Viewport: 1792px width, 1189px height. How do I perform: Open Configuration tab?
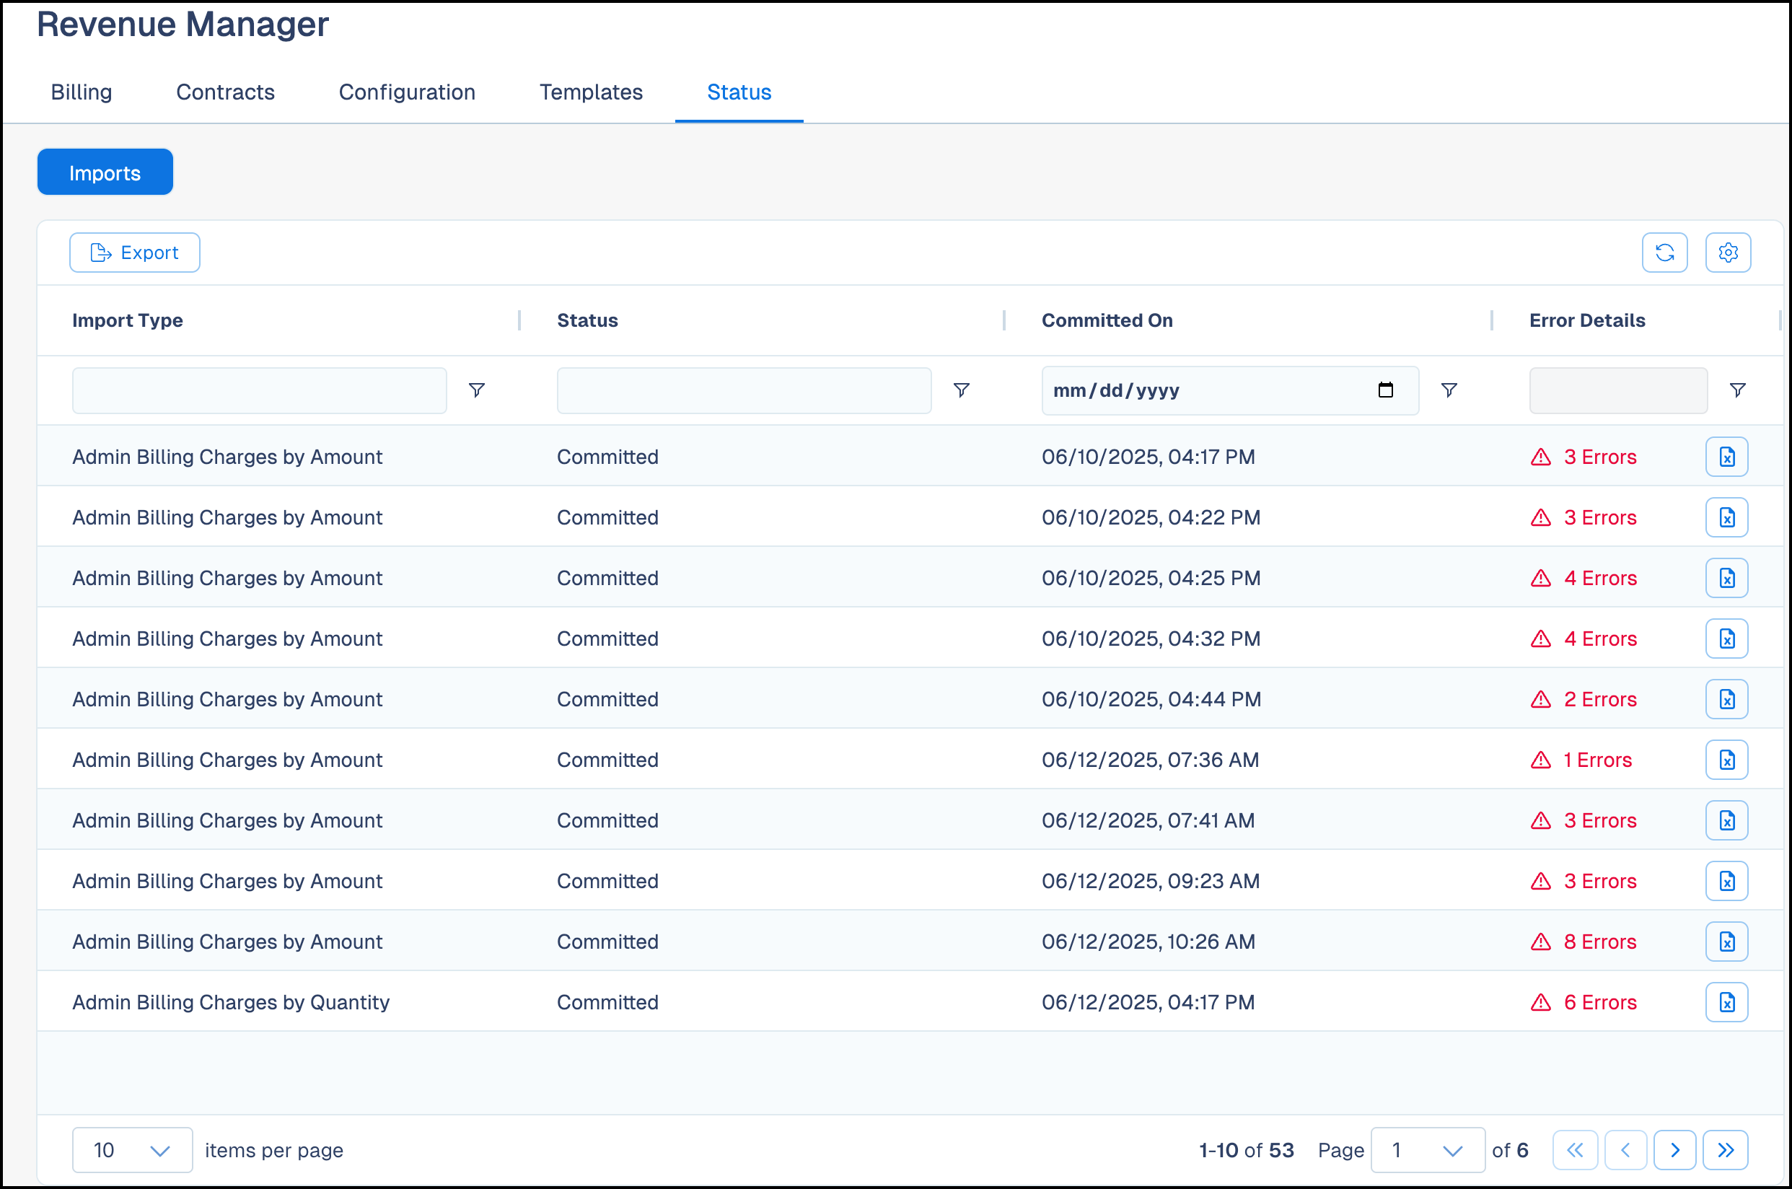coord(407,92)
